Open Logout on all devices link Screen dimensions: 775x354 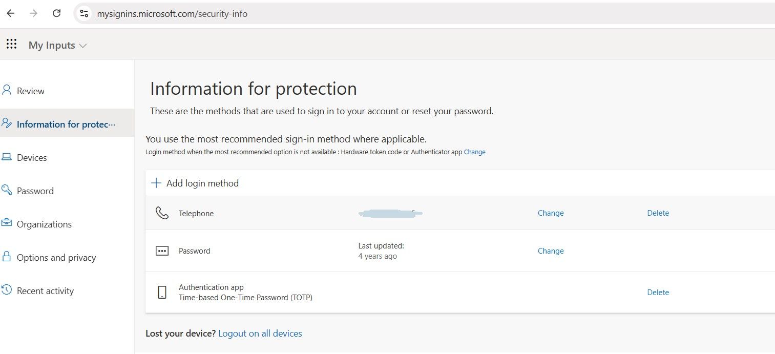(x=260, y=333)
